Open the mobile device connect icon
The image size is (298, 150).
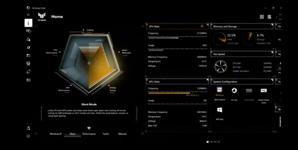click(280, 17)
